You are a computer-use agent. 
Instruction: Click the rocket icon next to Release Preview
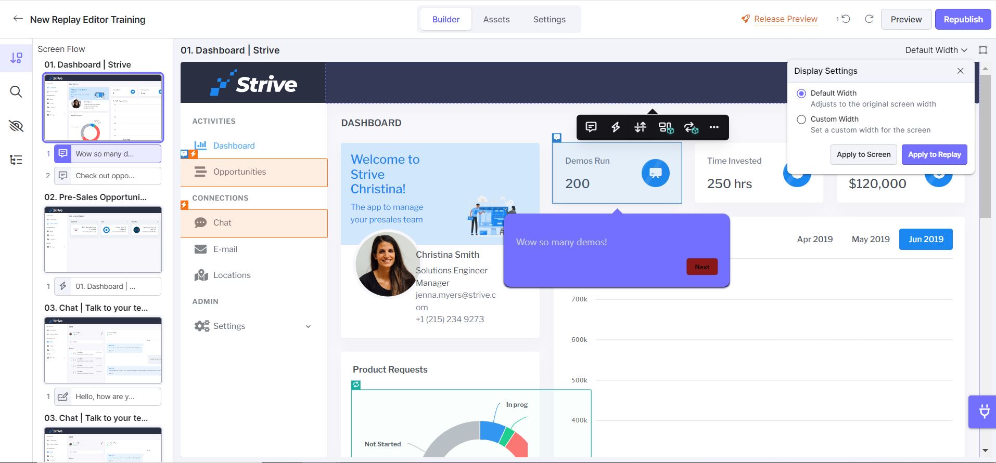click(745, 19)
